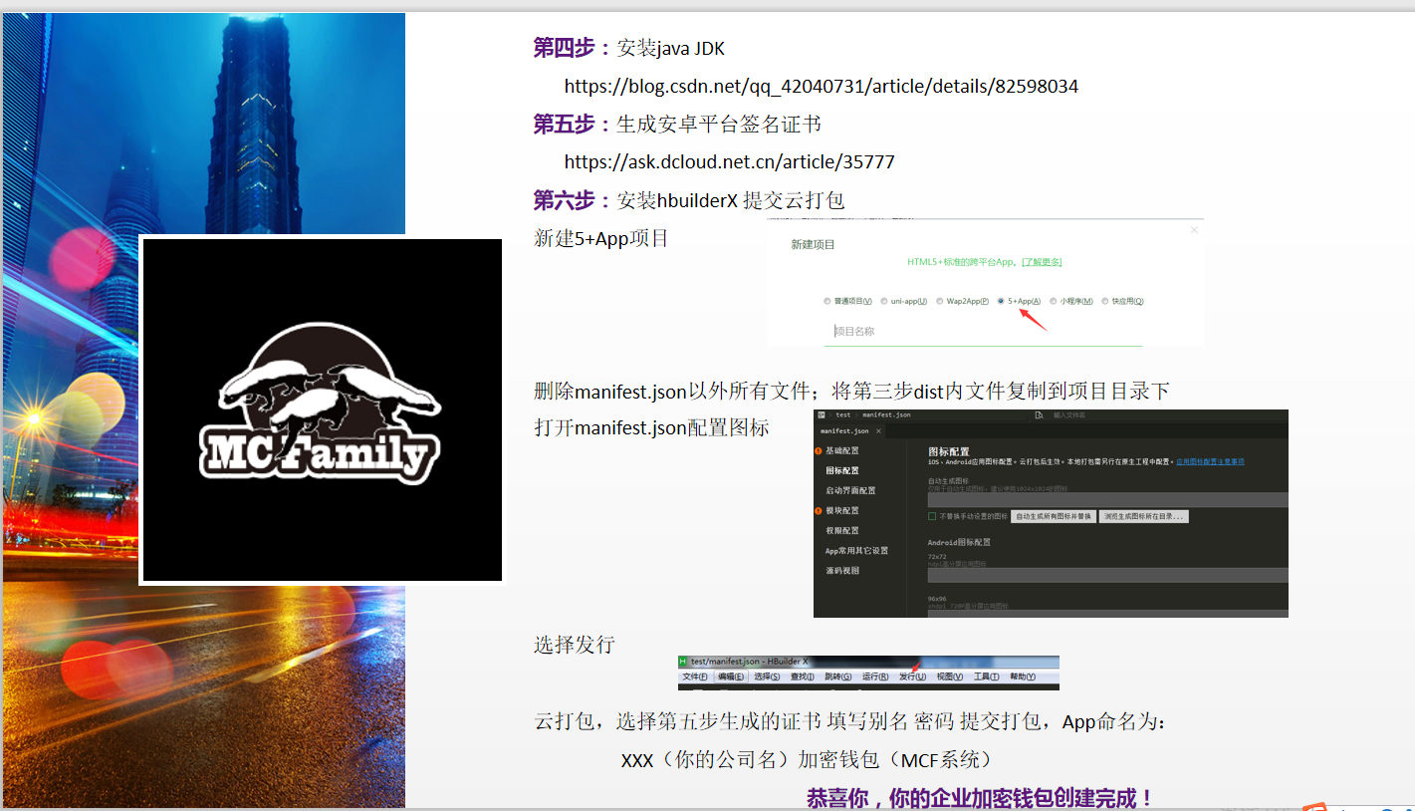Click the blog.csdn.net JDK article URL
This screenshot has width=1415, height=811.
click(x=822, y=86)
